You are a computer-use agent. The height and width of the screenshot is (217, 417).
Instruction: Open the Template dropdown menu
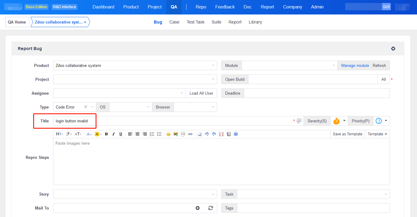coord(377,134)
